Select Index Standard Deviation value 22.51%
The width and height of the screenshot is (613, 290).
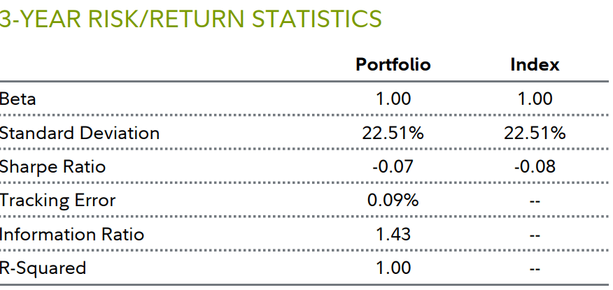[x=535, y=133]
